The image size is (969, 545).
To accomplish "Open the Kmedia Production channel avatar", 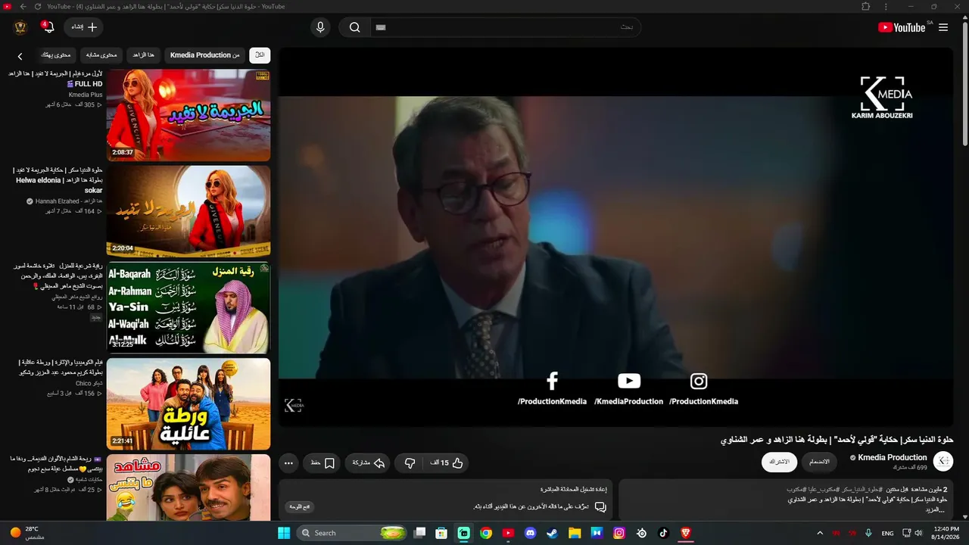I will [943, 462].
